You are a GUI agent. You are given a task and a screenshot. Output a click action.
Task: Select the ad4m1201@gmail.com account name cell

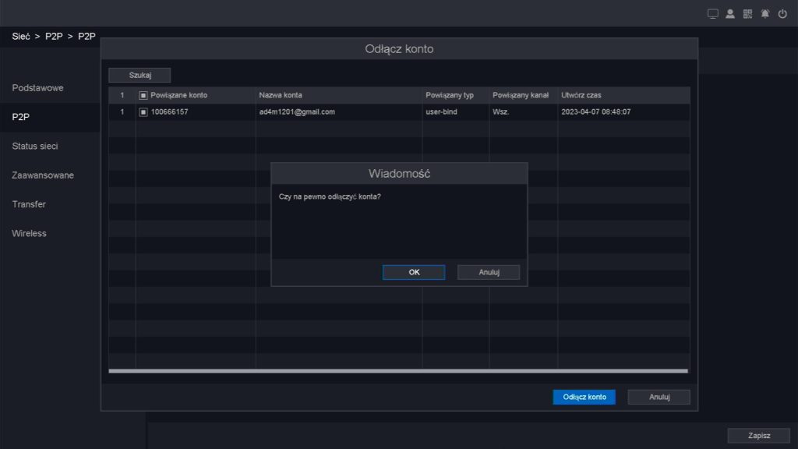click(x=297, y=112)
